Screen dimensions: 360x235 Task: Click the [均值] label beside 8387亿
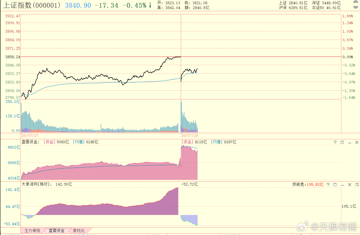click(217, 142)
